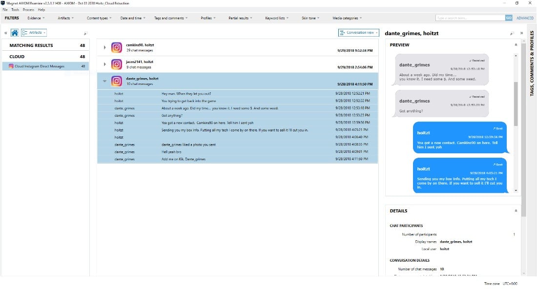The width and height of the screenshot is (537, 291).
Task: Select message 'Hey man. When they let you out?'
Action: pos(238,93)
